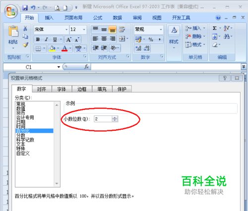This screenshot has width=248, height=211.
Task: Increase the font size
Action: 68,40
